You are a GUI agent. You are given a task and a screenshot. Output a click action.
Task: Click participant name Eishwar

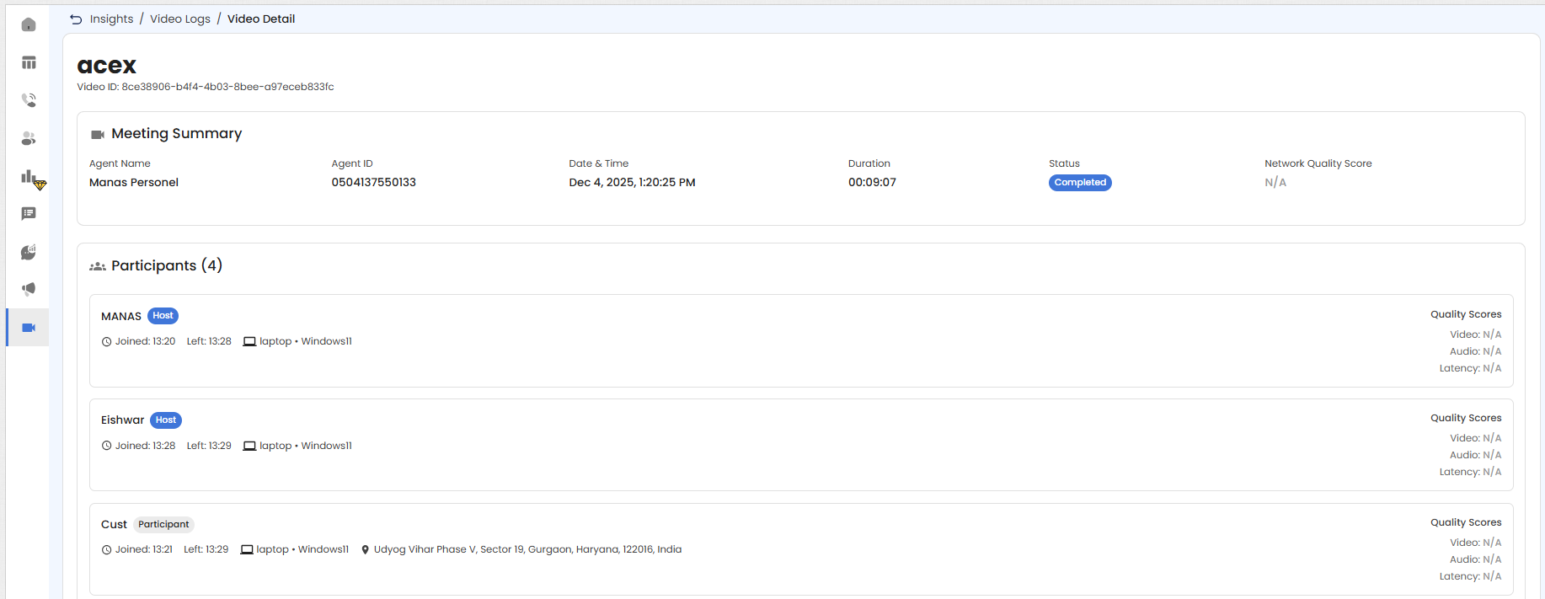tap(123, 420)
